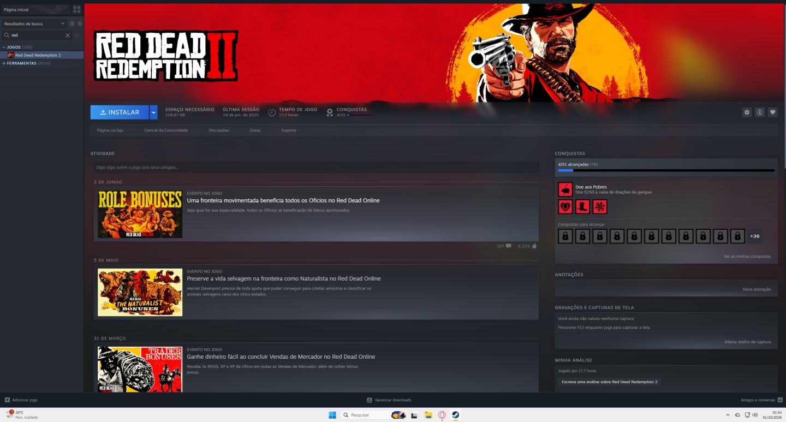
Task: Open the ROLE BONUSES event thumbnail
Action: click(140, 214)
